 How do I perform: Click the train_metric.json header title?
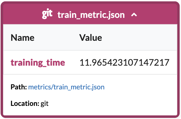[x=91, y=15]
